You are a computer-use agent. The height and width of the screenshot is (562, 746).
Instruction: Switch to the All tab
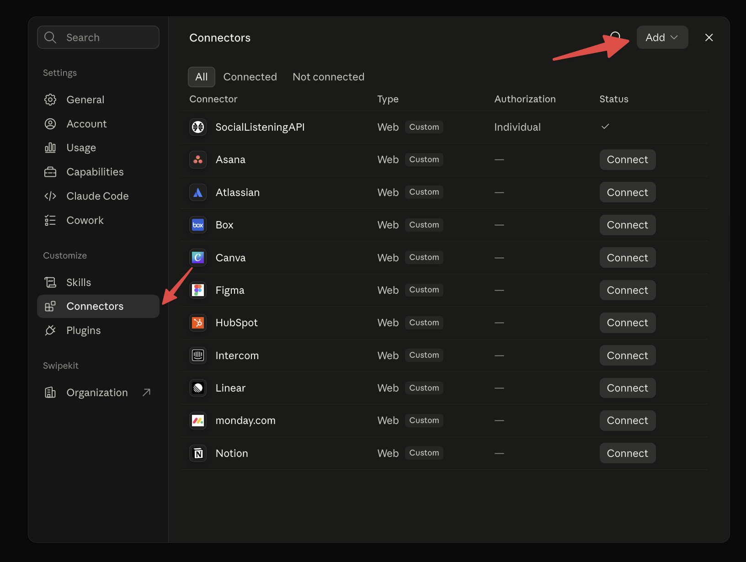coord(202,77)
